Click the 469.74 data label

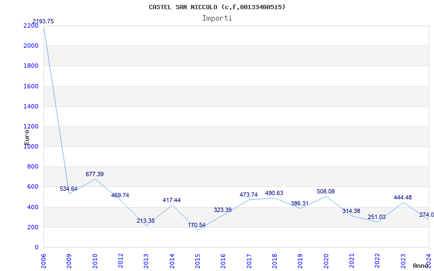120,195
